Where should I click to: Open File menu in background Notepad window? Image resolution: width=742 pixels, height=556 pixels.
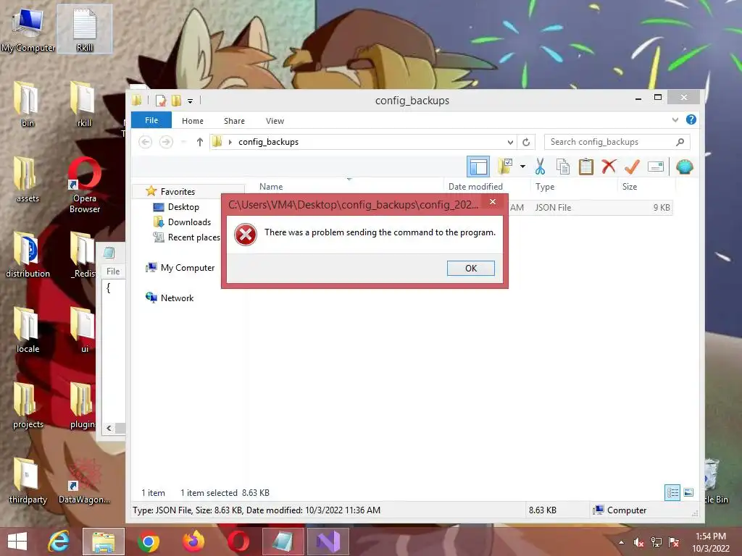pos(112,271)
